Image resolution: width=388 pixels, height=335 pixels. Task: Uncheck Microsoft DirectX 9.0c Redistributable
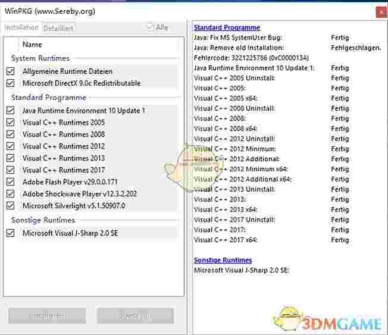pos(10,83)
